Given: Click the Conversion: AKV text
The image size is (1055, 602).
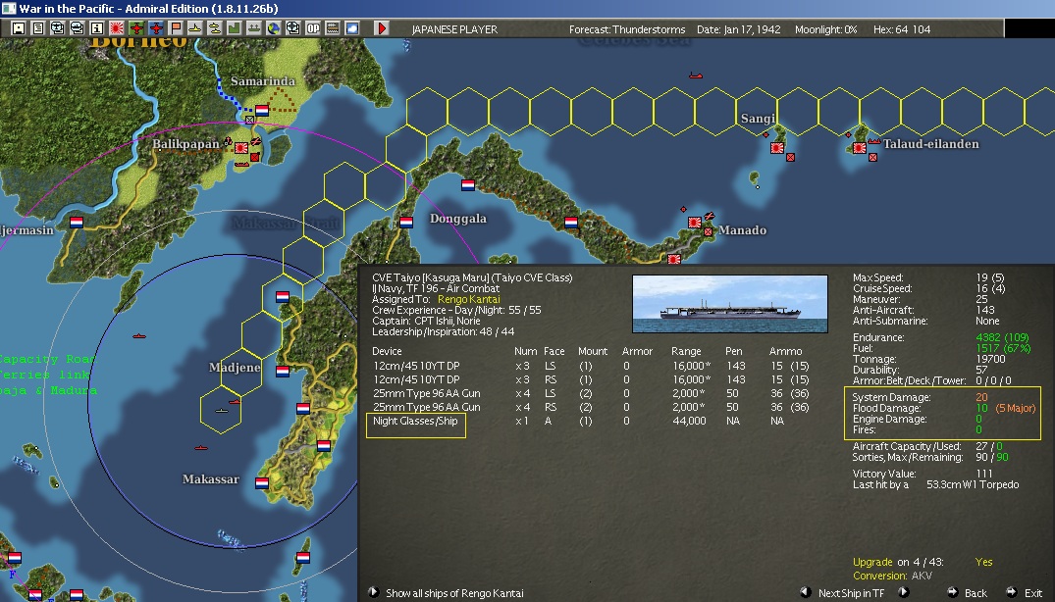Looking at the screenshot, I should click(x=892, y=576).
